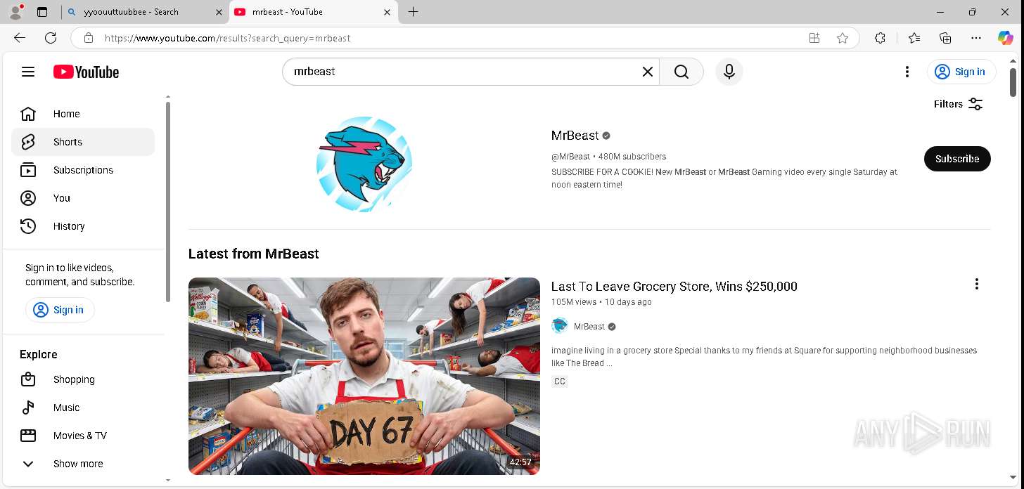Image resolution: width=1024 pixels, height=489 pixels.
Task: Clear the search box with X icon
Action: tap(648, 72)
